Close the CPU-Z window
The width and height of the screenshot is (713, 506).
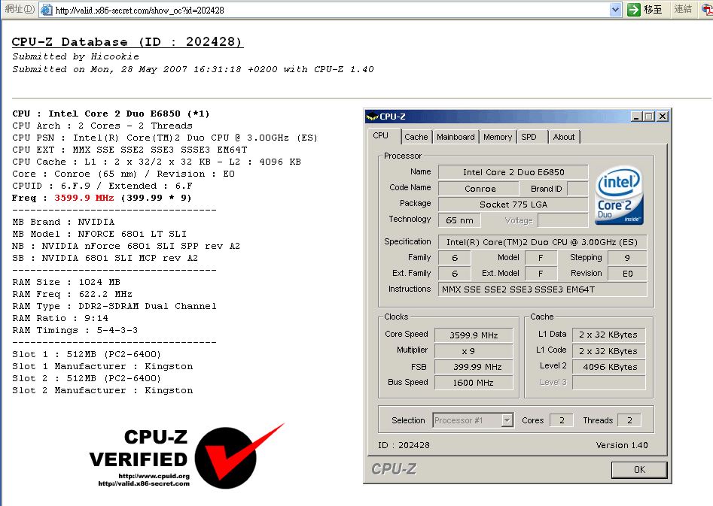(663, 117)
